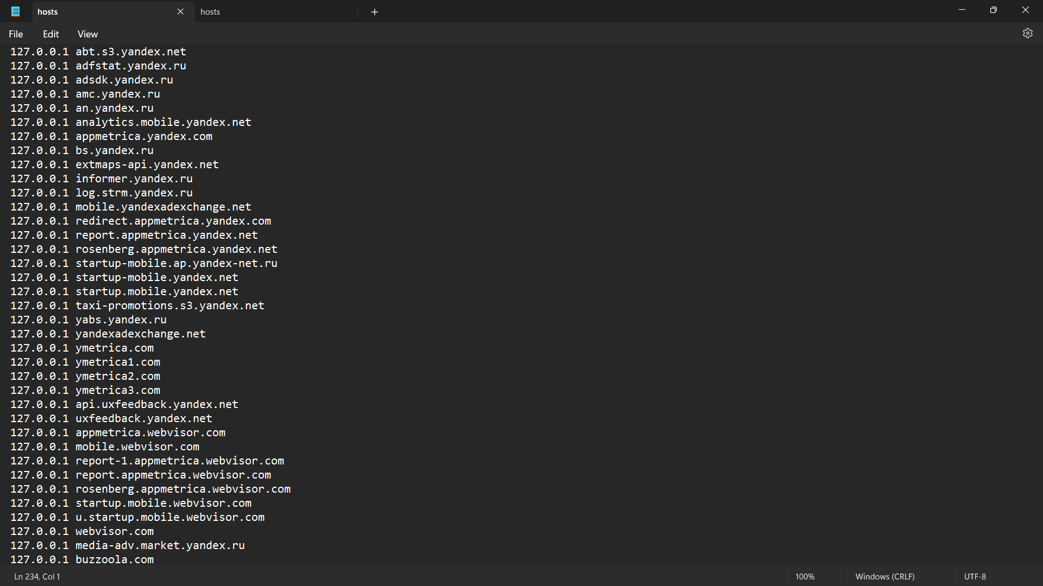The width and height of the screenshot is (1043, 586).
Task: Click the Notepad app icon
Action: click(x=16, y=11)
